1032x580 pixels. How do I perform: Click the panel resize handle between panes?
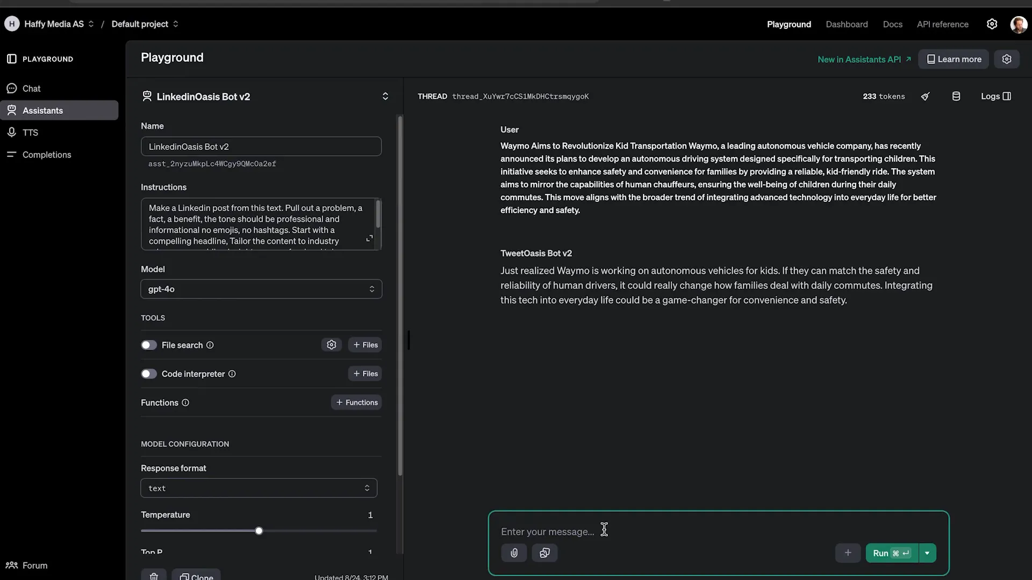[408, 340]
